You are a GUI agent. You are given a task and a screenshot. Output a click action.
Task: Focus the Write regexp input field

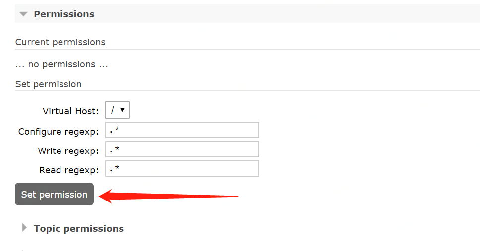[182, 150]
